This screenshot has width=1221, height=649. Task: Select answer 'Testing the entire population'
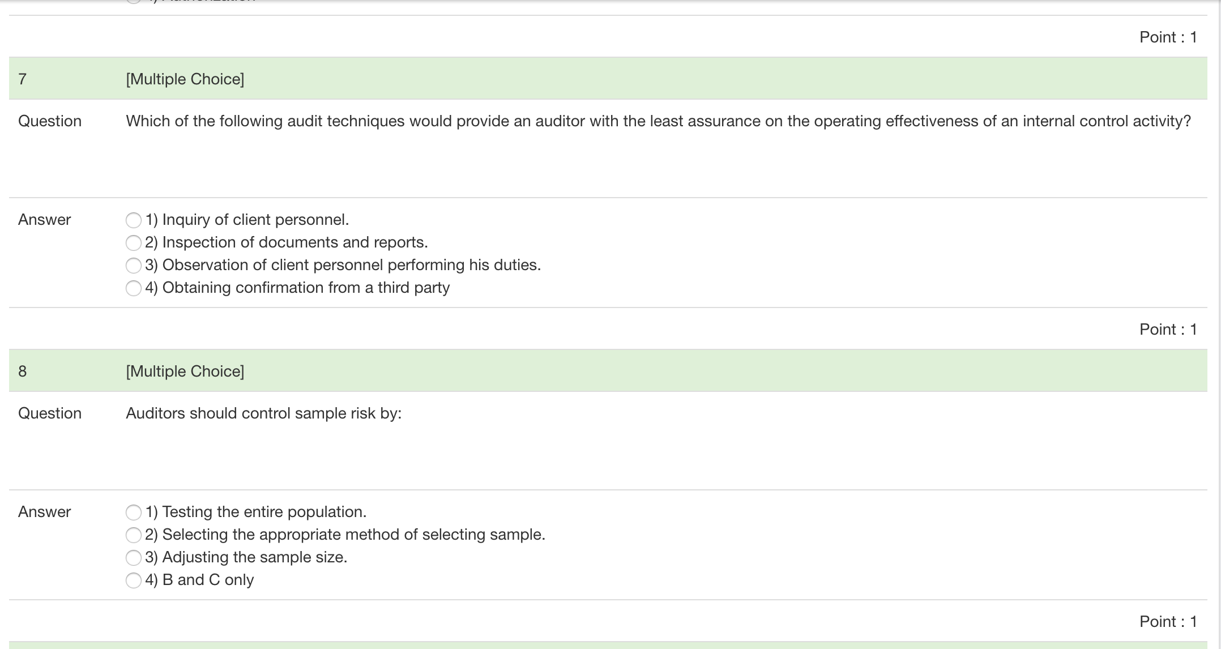(134, 512)
